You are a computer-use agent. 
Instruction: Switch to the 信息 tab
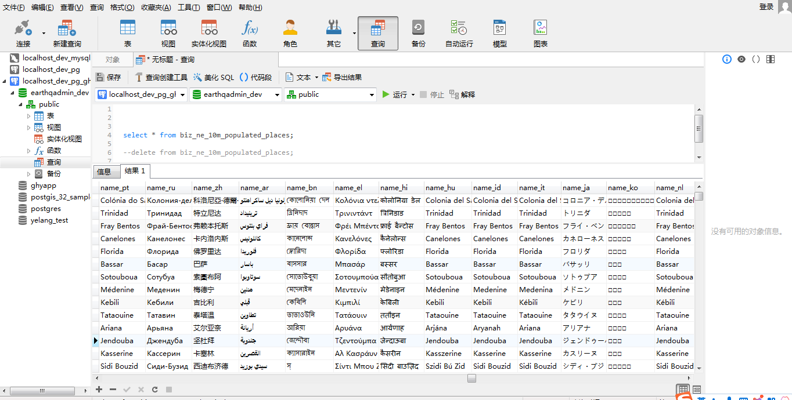coord(104,172)
